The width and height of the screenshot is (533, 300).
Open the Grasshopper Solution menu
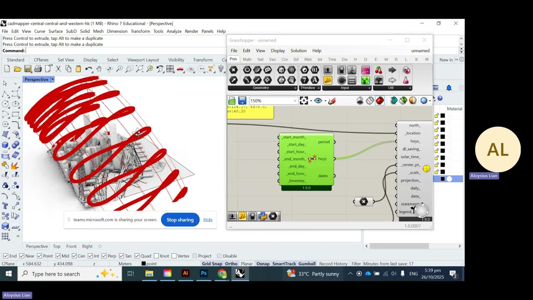298,50
